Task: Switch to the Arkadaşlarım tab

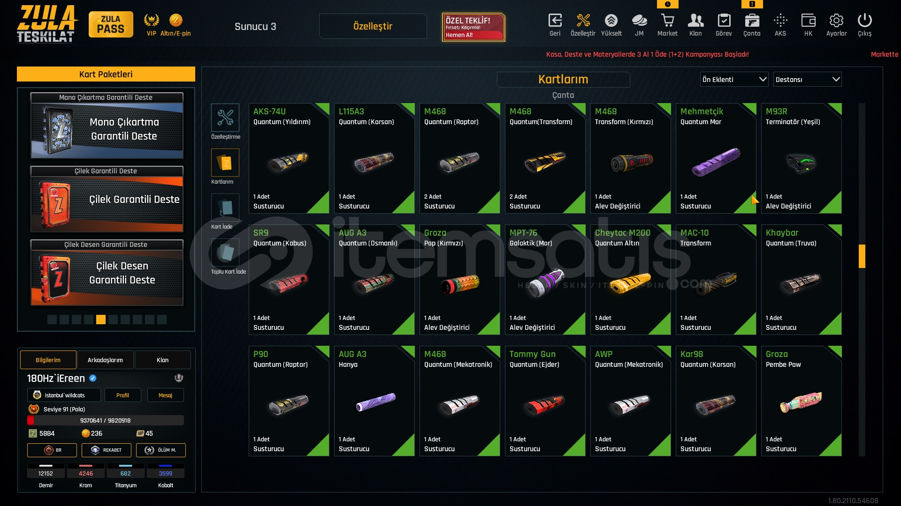Action: coord(105,360)
